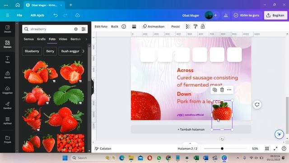This screenshot has width=289, height=163.
Task: Open the Merek sidebar panel
Action: click(x=7, y=75)
